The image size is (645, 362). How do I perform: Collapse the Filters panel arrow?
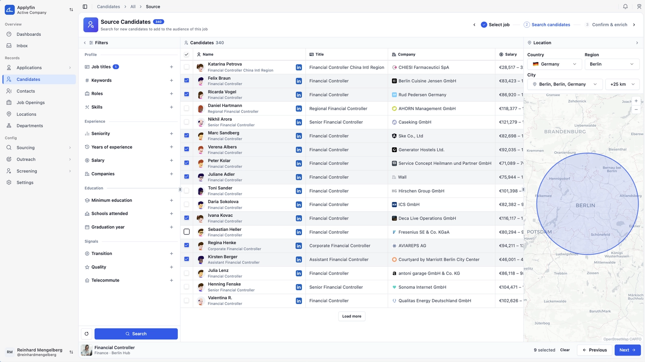click(85, 43)
